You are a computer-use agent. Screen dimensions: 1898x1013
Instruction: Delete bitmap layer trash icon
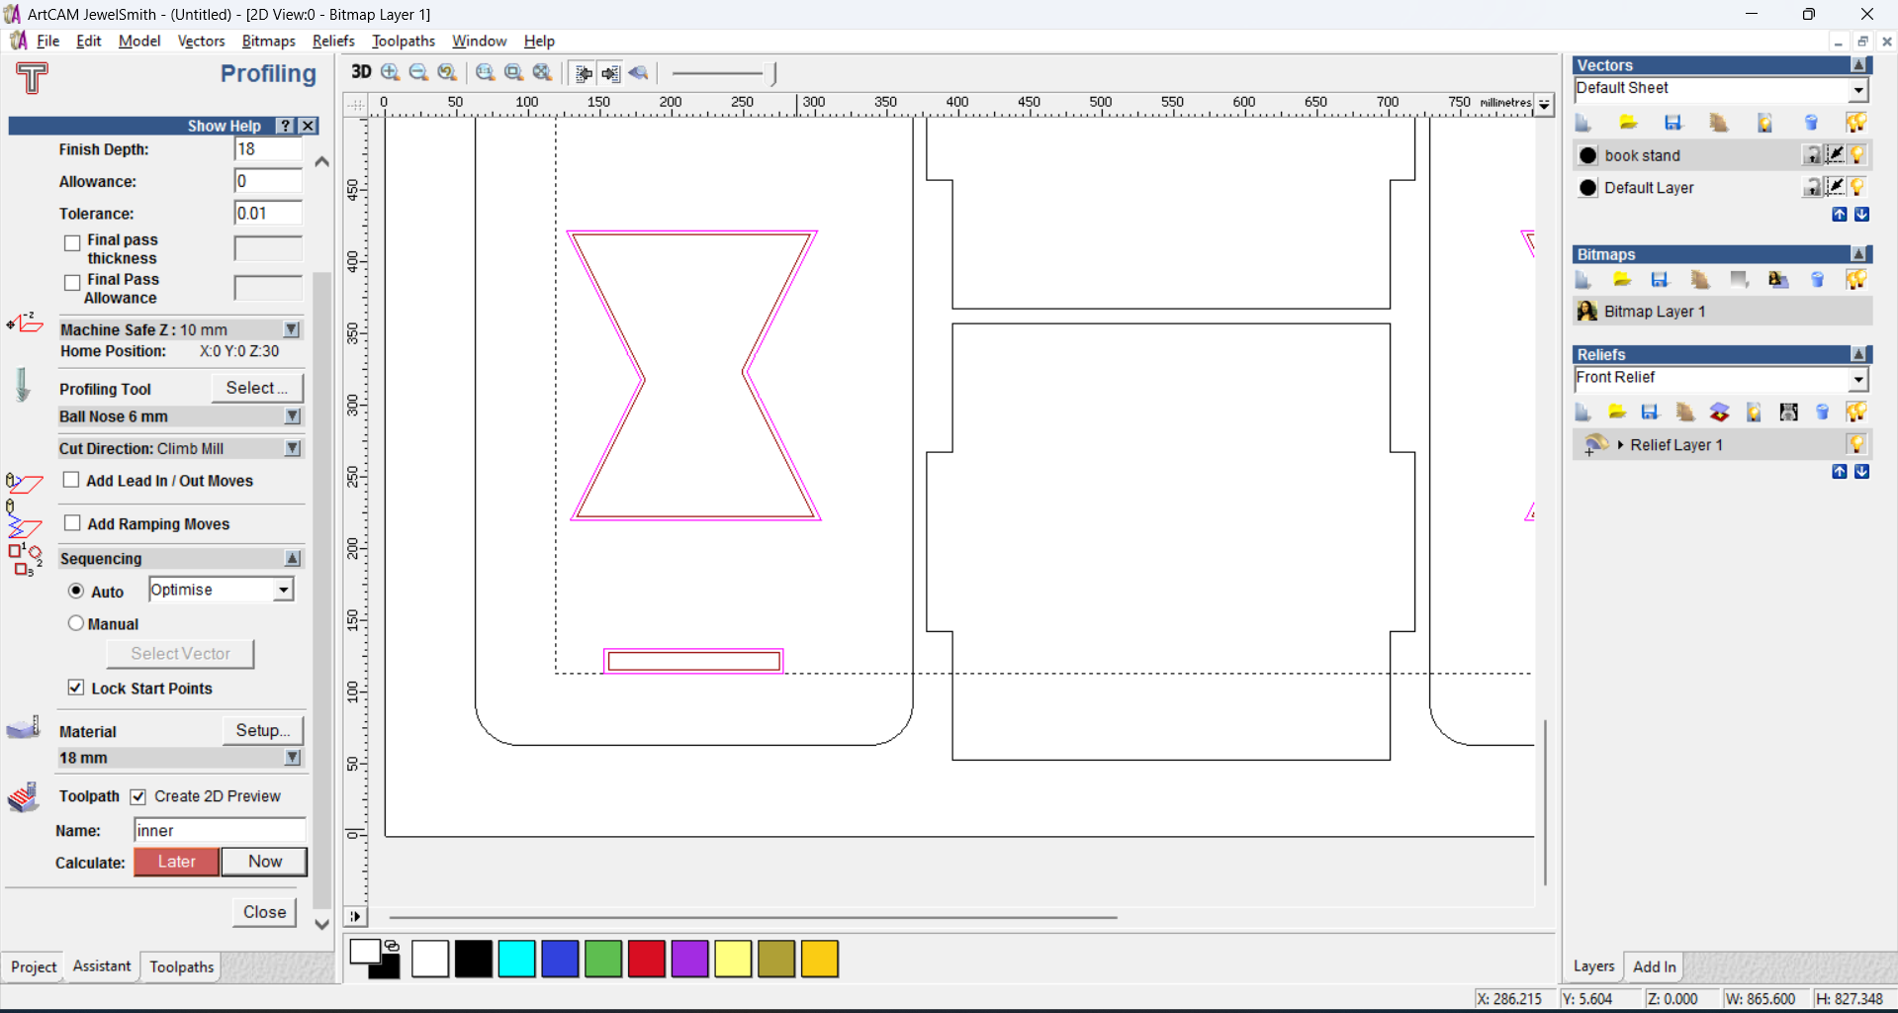click(1817, 280)
